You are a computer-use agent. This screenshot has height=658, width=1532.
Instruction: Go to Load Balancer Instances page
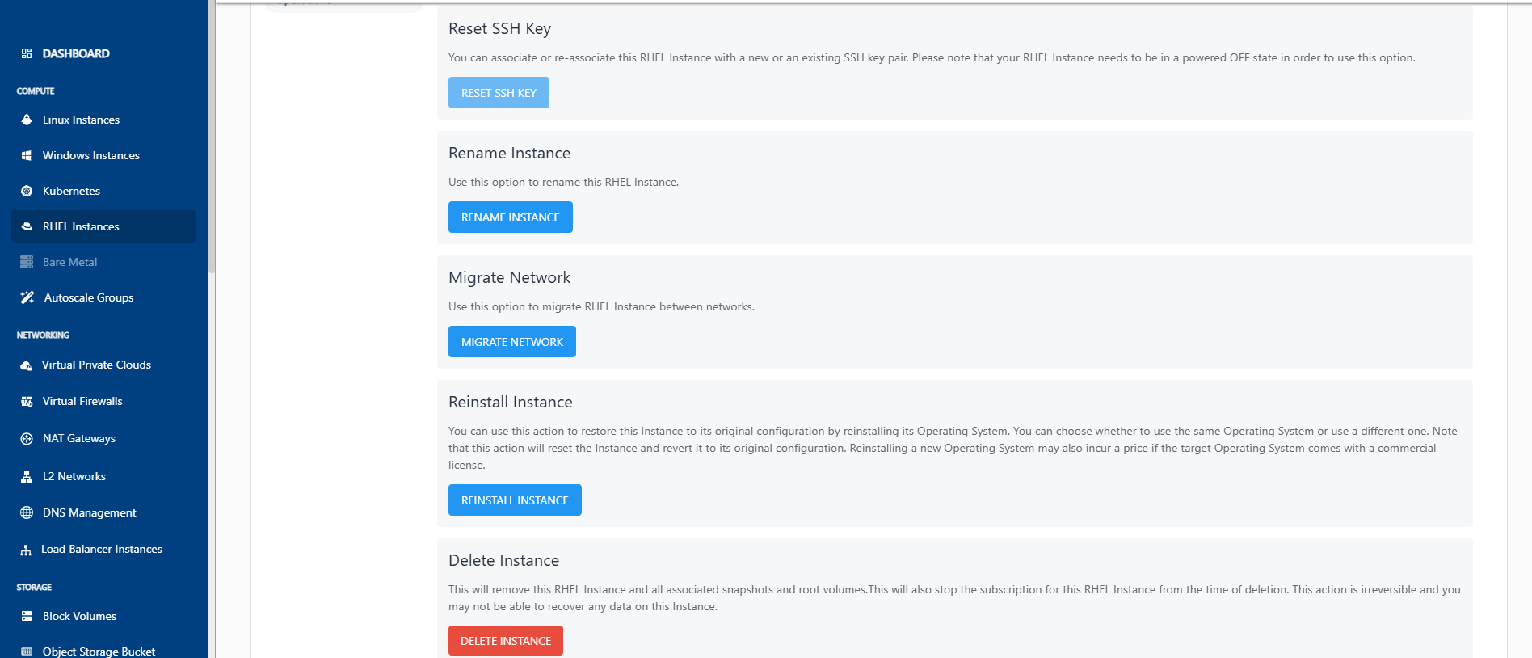point(101,549)
